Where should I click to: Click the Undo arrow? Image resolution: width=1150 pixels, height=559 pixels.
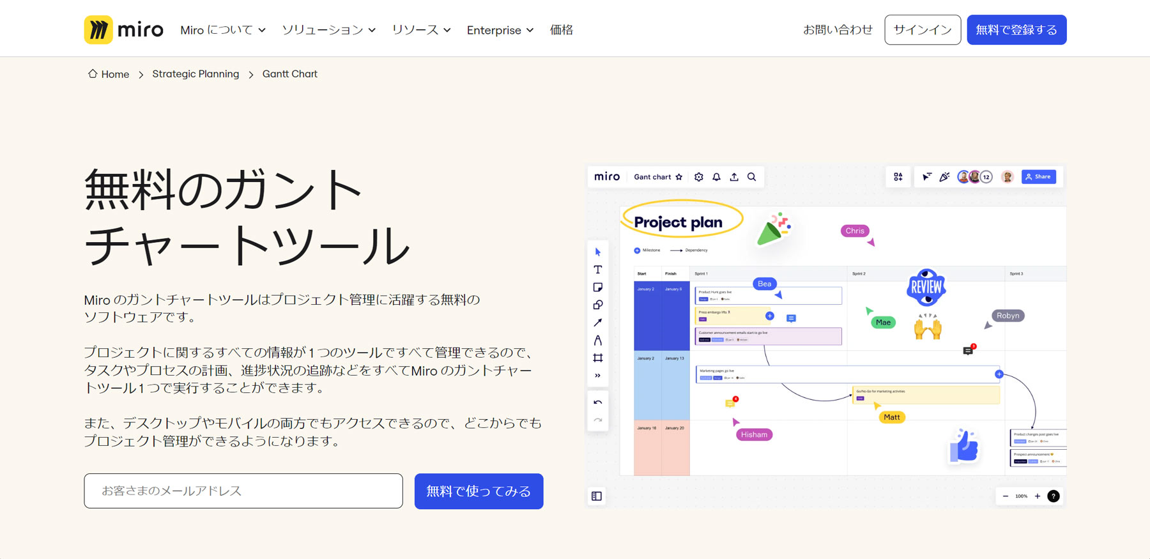[598, 402]
